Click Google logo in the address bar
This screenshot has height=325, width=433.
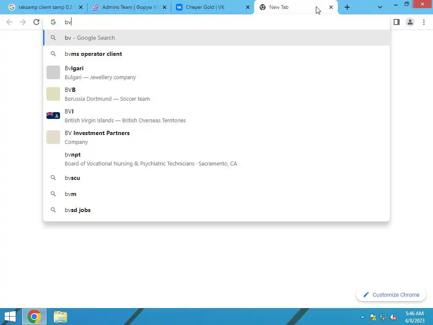tap(53, 22)
